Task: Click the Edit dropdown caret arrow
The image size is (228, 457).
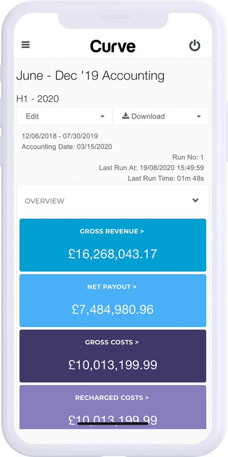Action: tap(102, 117)
